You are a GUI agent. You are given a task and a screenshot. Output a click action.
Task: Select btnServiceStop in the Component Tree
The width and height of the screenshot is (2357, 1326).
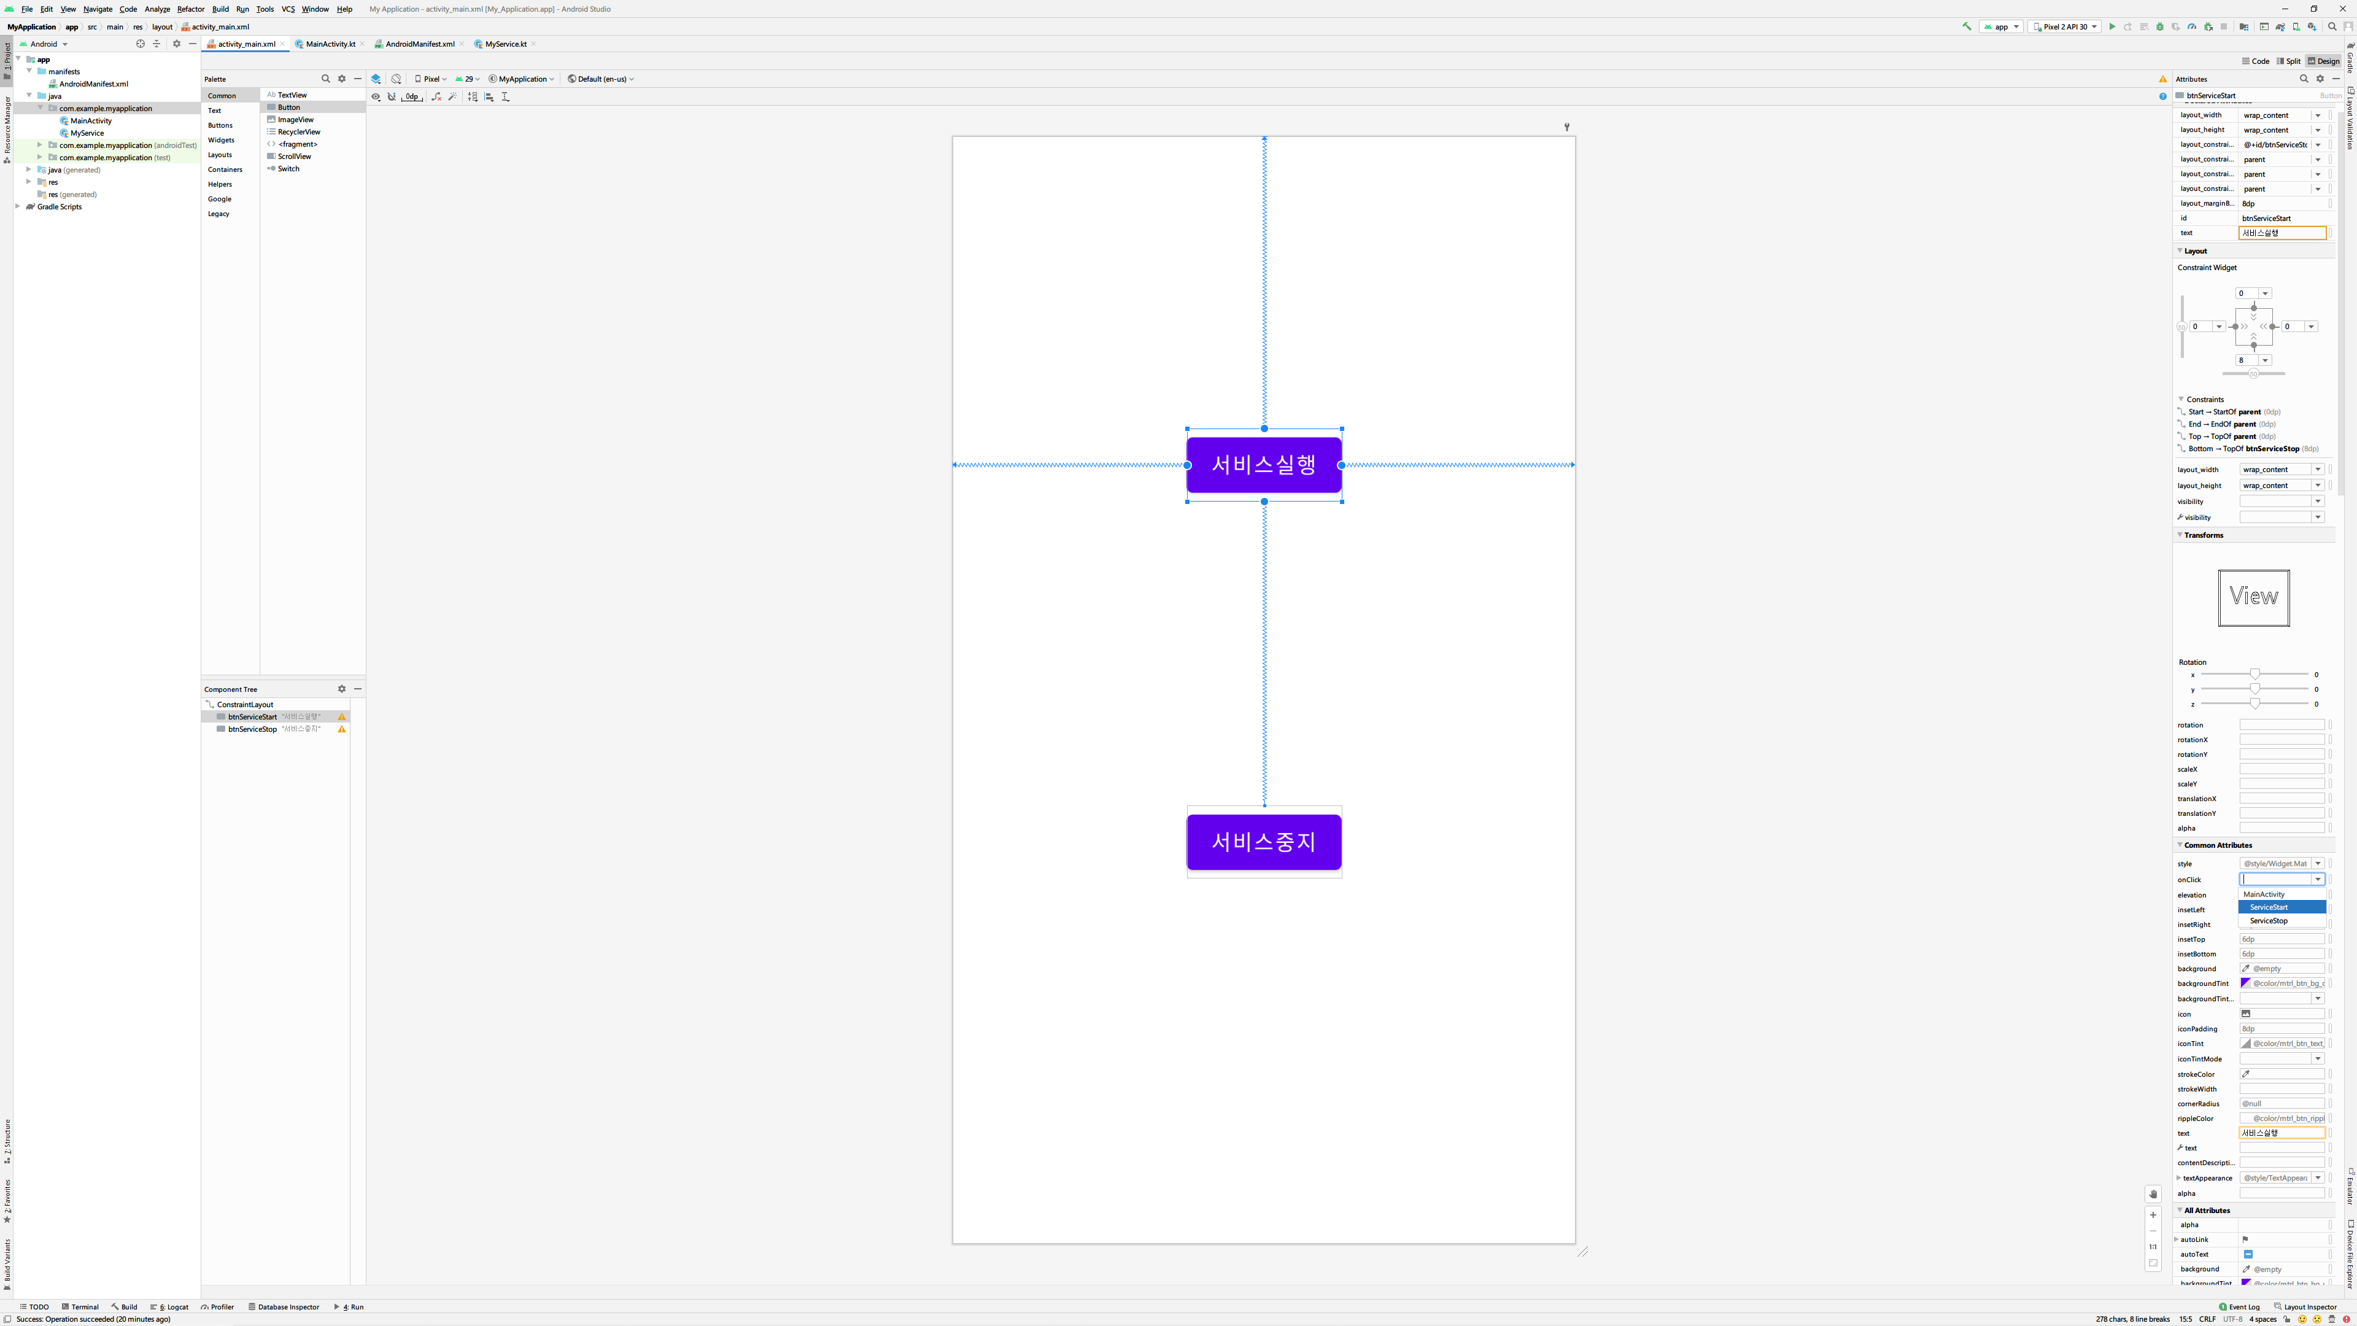(252, 729)
